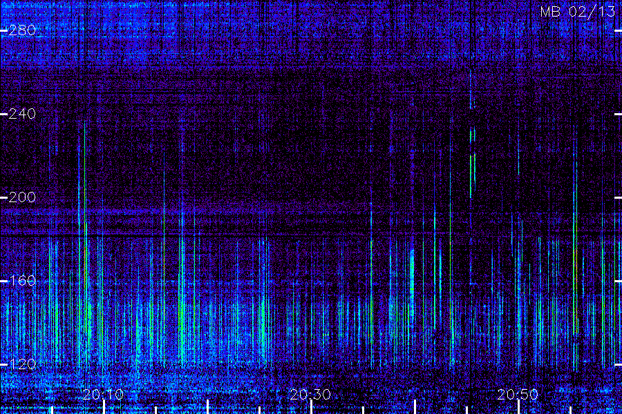
Task: Click the 280 frequency axis label
Action: [22, 30]
